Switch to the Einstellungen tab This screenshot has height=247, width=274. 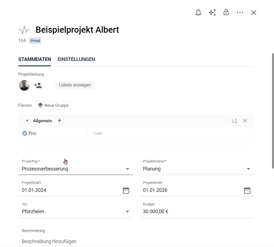[76, 59]
